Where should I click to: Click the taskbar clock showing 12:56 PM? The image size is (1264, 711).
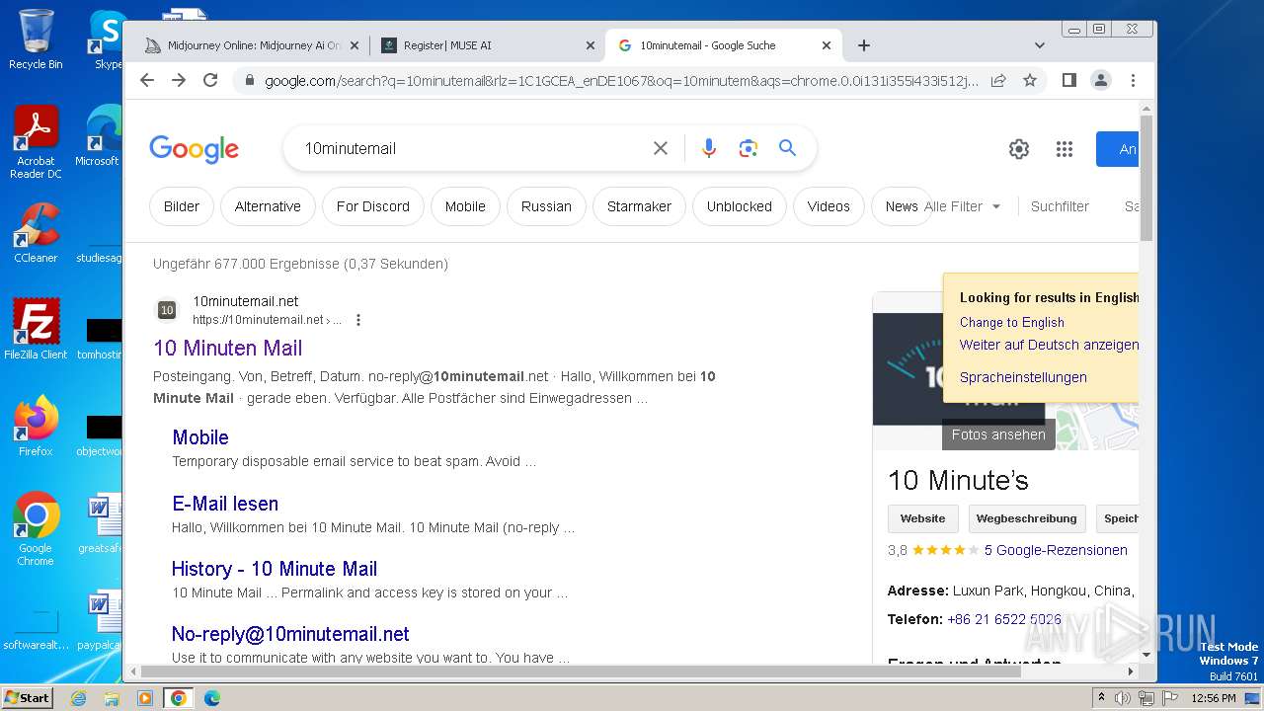(1214, 698)
